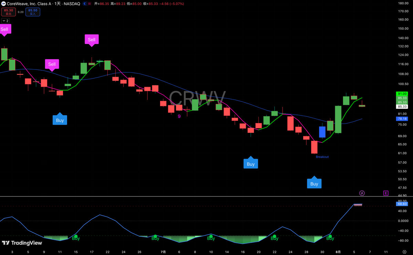Click 150.00 on the price scale

click(403, 29)
